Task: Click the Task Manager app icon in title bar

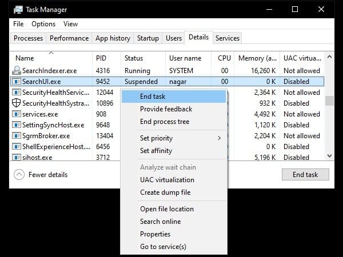Action: click(18, 10)
